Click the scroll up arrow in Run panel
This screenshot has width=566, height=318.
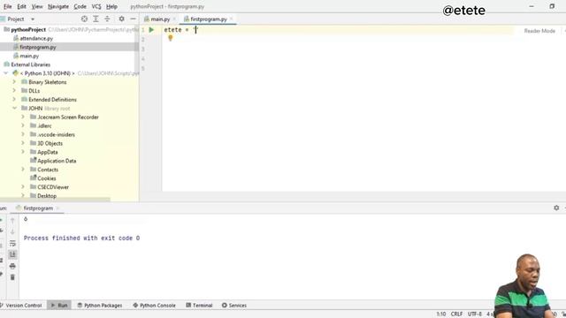click(12, 220)
